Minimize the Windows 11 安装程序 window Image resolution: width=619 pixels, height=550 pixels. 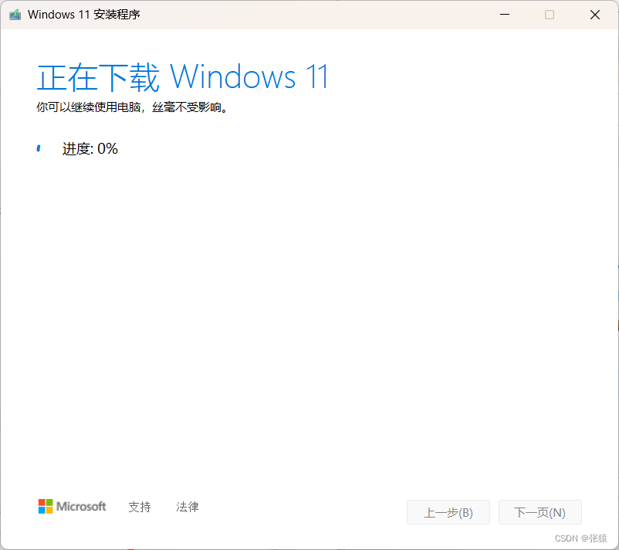[505, 15]
